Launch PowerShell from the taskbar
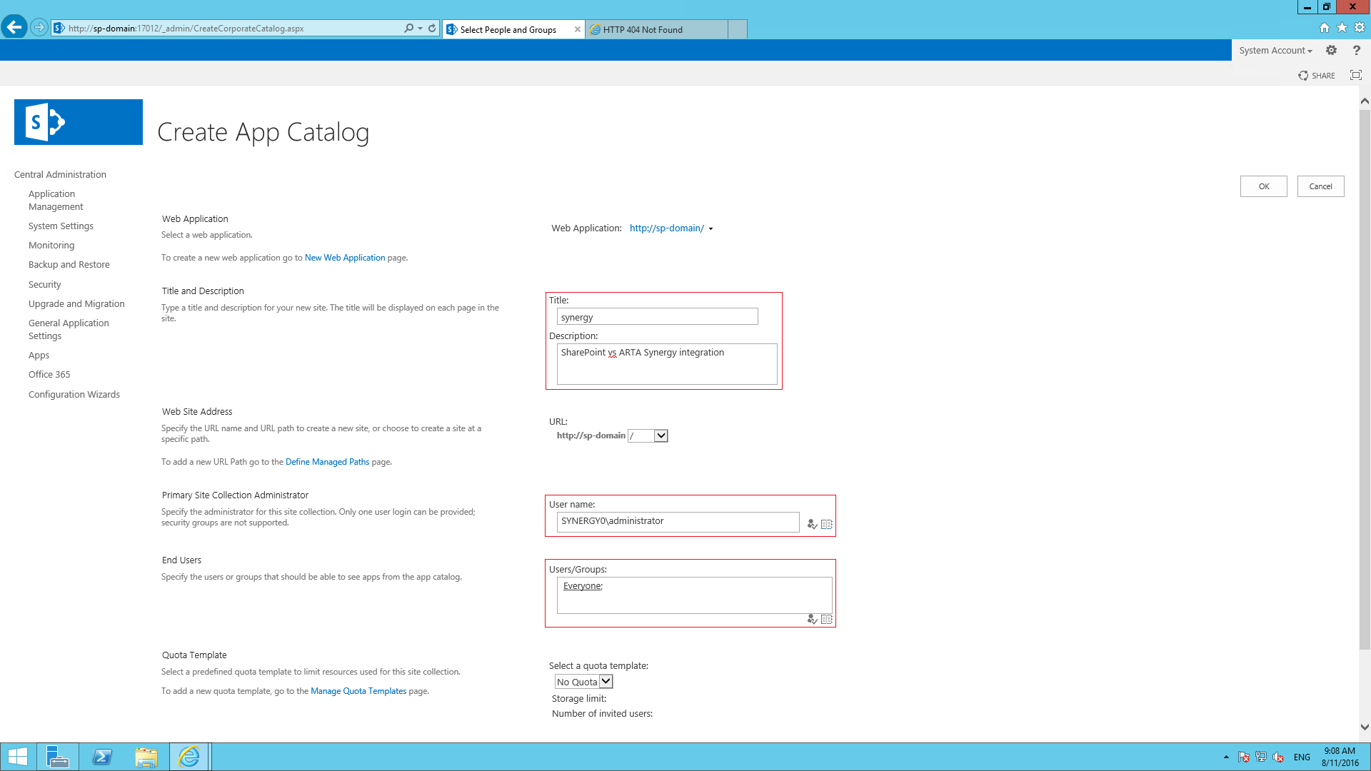 [x=102, y=757]
